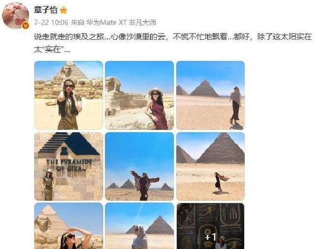Click the +1 more photos overlay
The image size is (315, 249).
coord(210,237)
